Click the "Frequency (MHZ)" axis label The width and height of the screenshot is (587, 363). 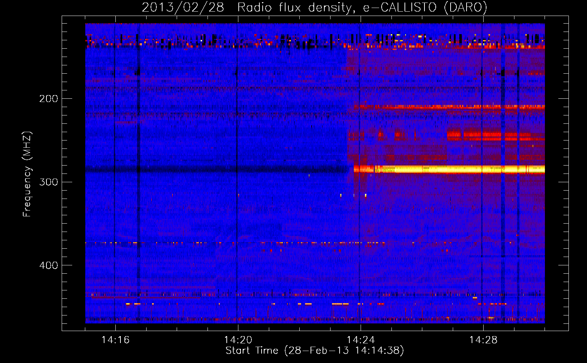(27, 174)
